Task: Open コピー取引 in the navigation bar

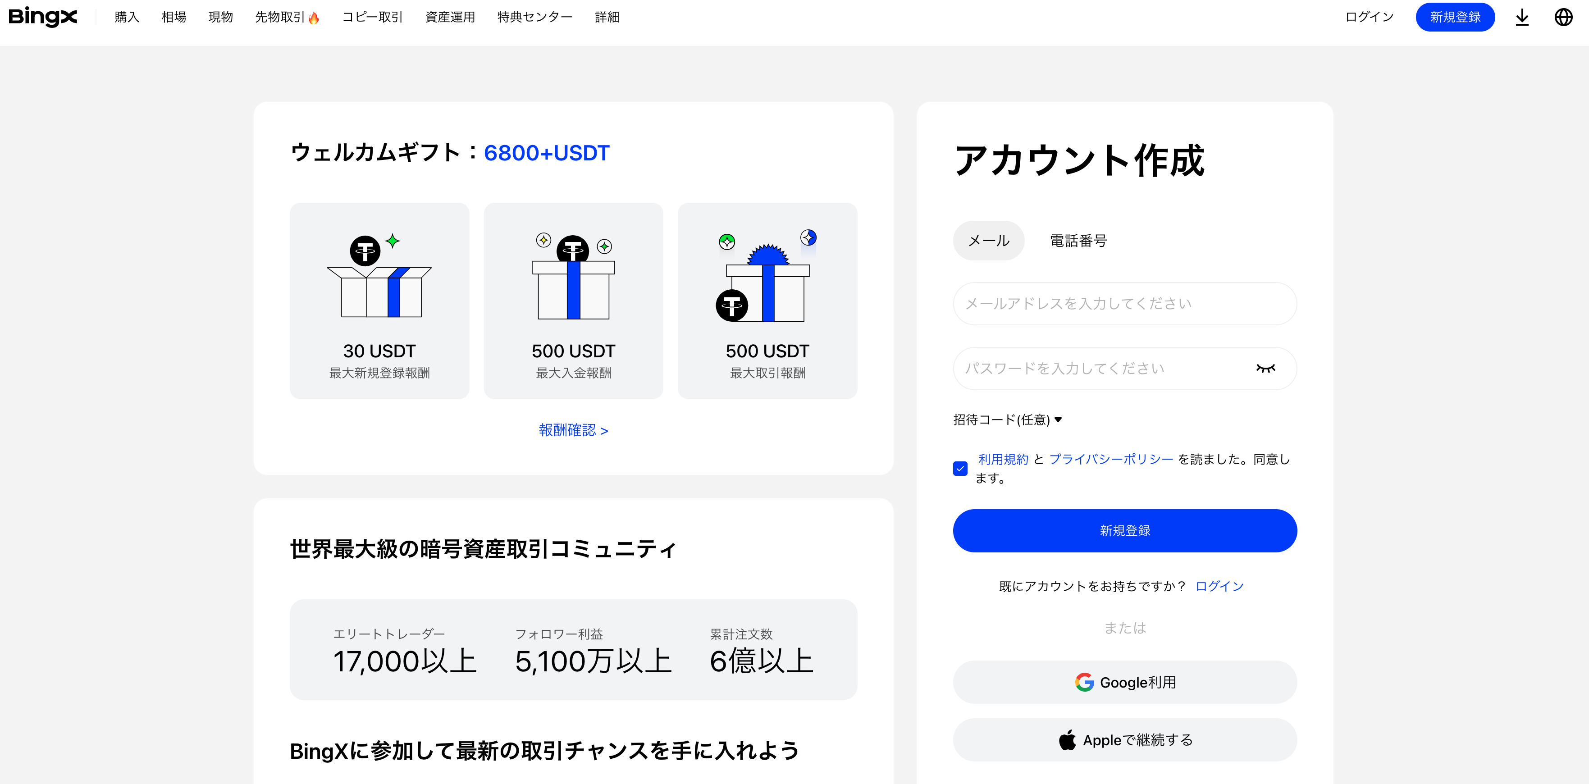Action: [372, 17]
